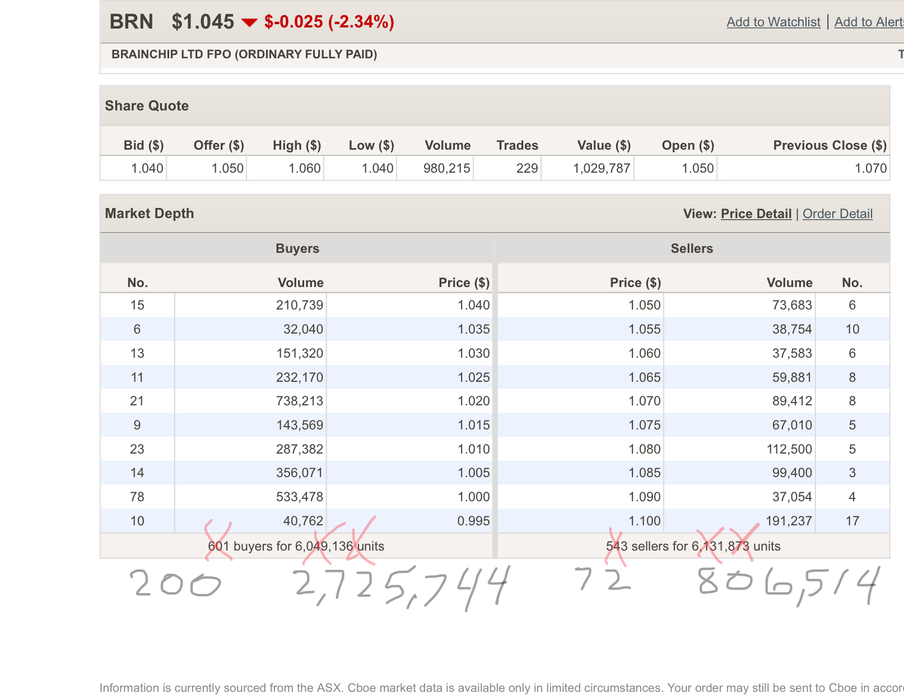Click the Trades value 229

527,168
